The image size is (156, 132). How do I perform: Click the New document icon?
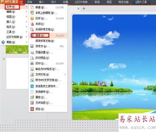(32, 7)
